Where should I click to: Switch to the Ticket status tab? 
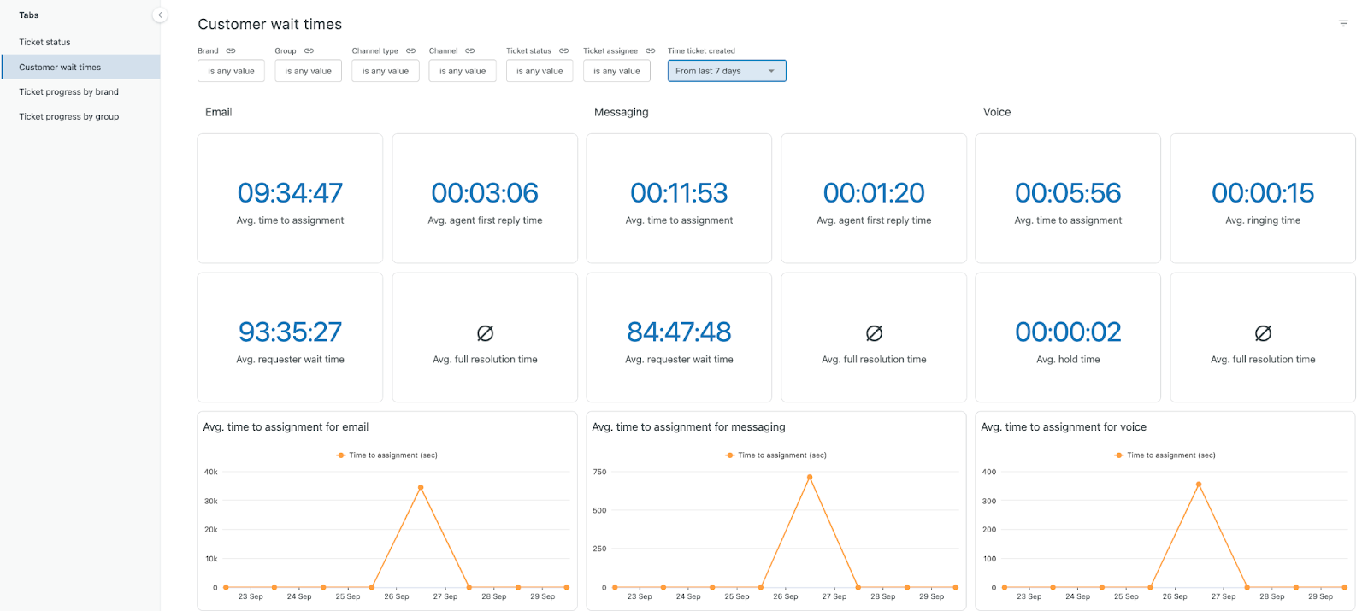45,42
